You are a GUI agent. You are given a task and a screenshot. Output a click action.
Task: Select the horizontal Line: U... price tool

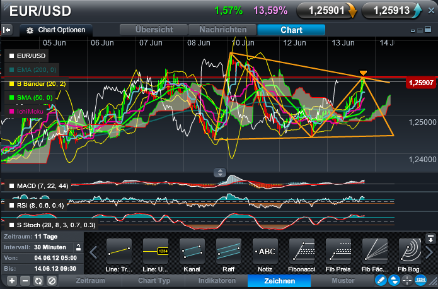(x=156, y=251)
